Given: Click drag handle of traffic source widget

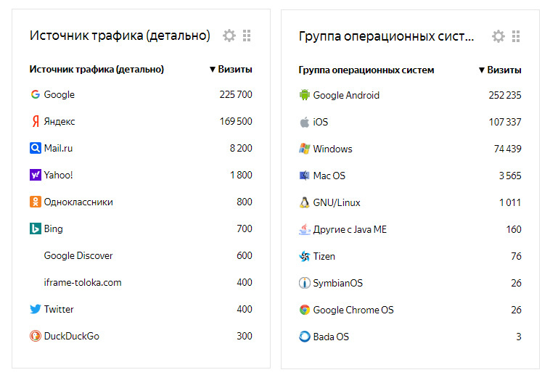Looking at the screenshot, I should click(x=247, y=36).
